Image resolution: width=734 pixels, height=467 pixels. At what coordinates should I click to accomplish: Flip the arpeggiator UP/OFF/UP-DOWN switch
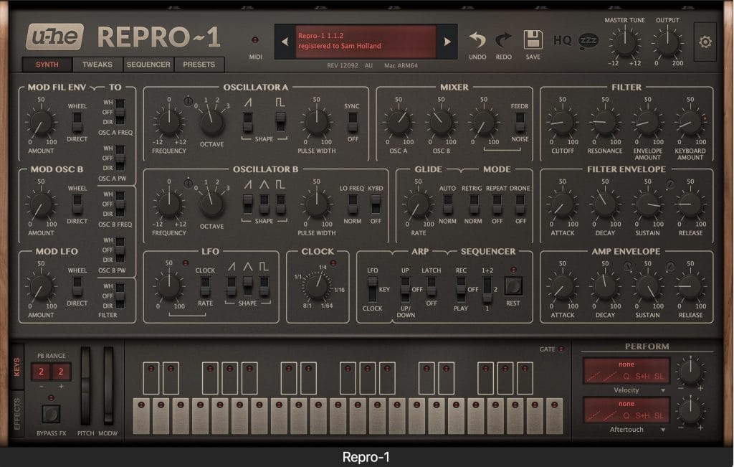click(x=405, y=289)
